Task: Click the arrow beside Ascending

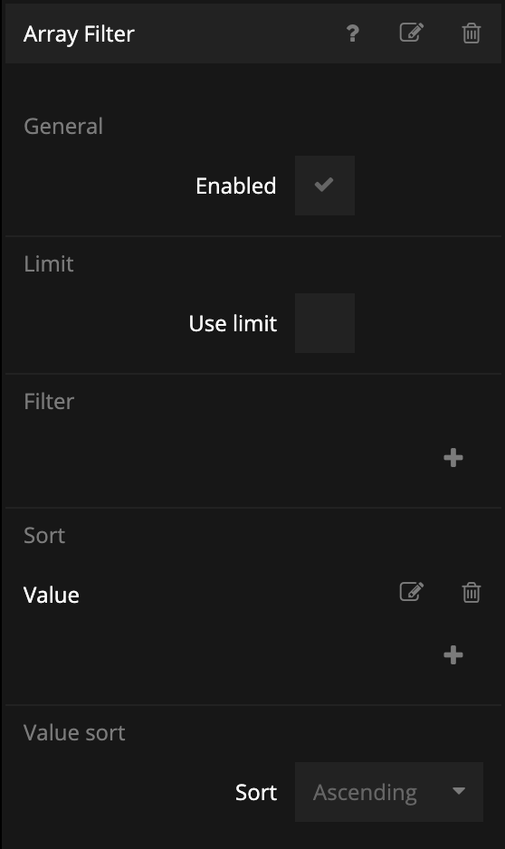Action: (459, 791)
